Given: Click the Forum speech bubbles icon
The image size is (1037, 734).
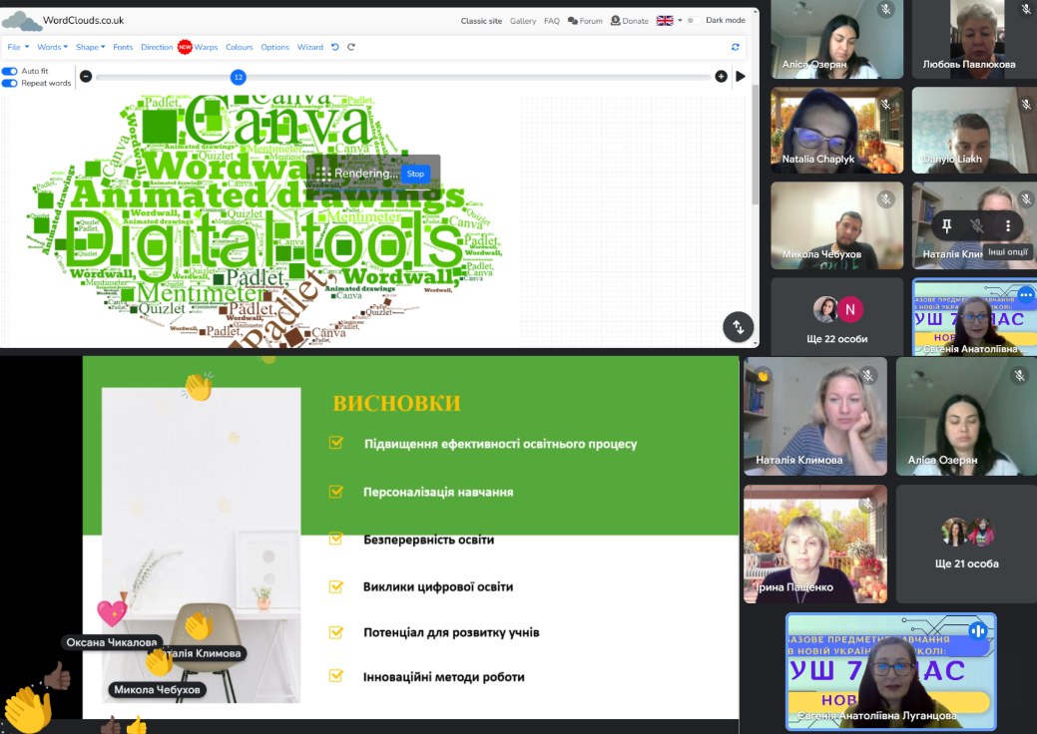Looking at the screenshot, I should (573, 21).
